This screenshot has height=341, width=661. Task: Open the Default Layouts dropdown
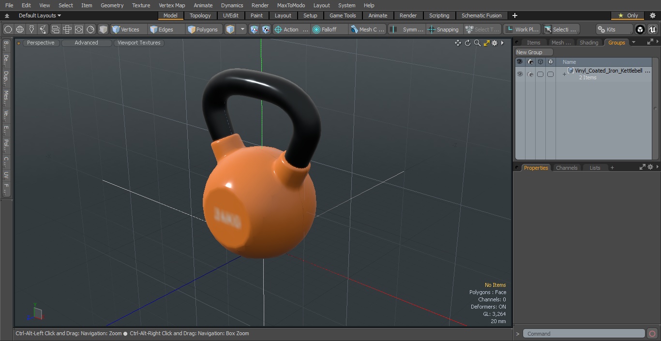click(40, 15)
